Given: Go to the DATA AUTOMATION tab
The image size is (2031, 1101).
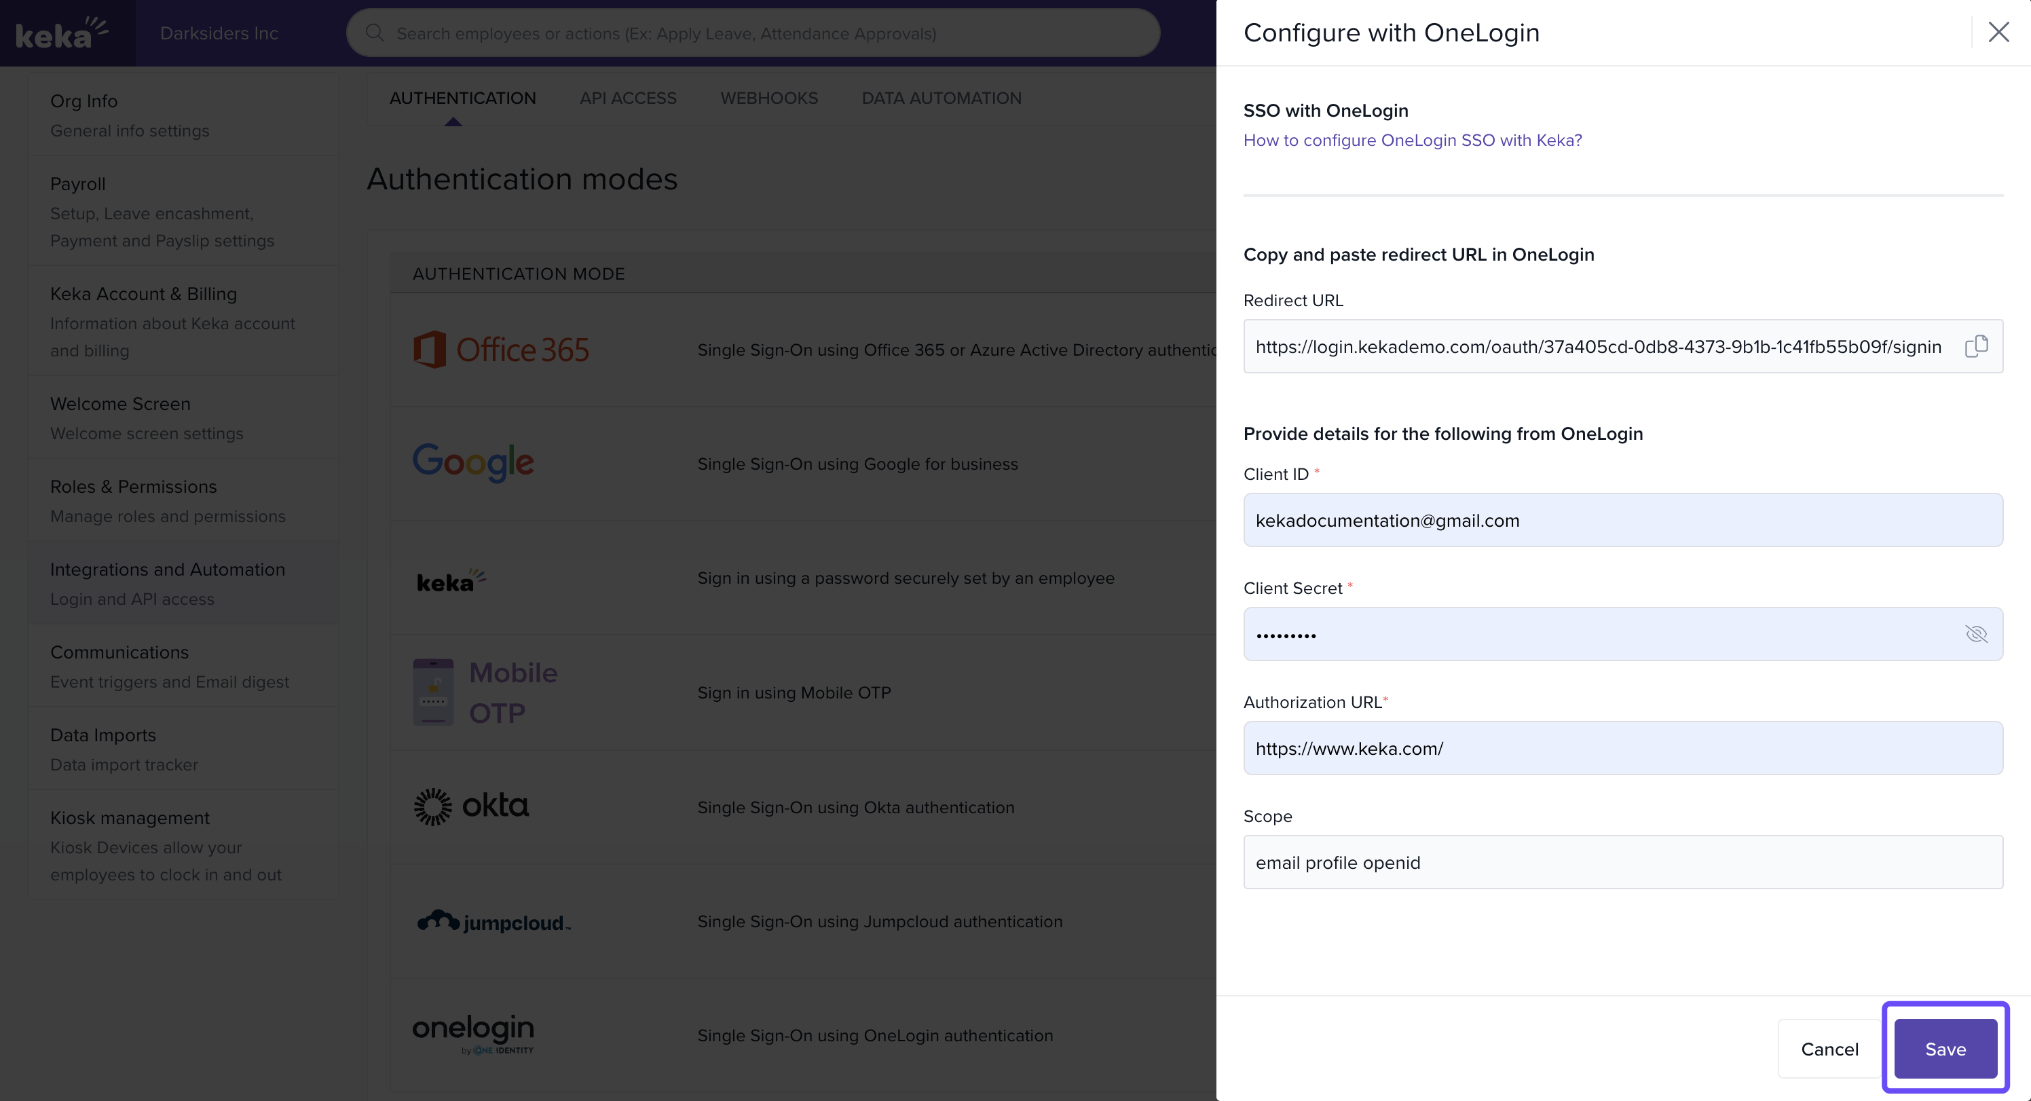Looking at the screenshot, I should tap(942, 98).
